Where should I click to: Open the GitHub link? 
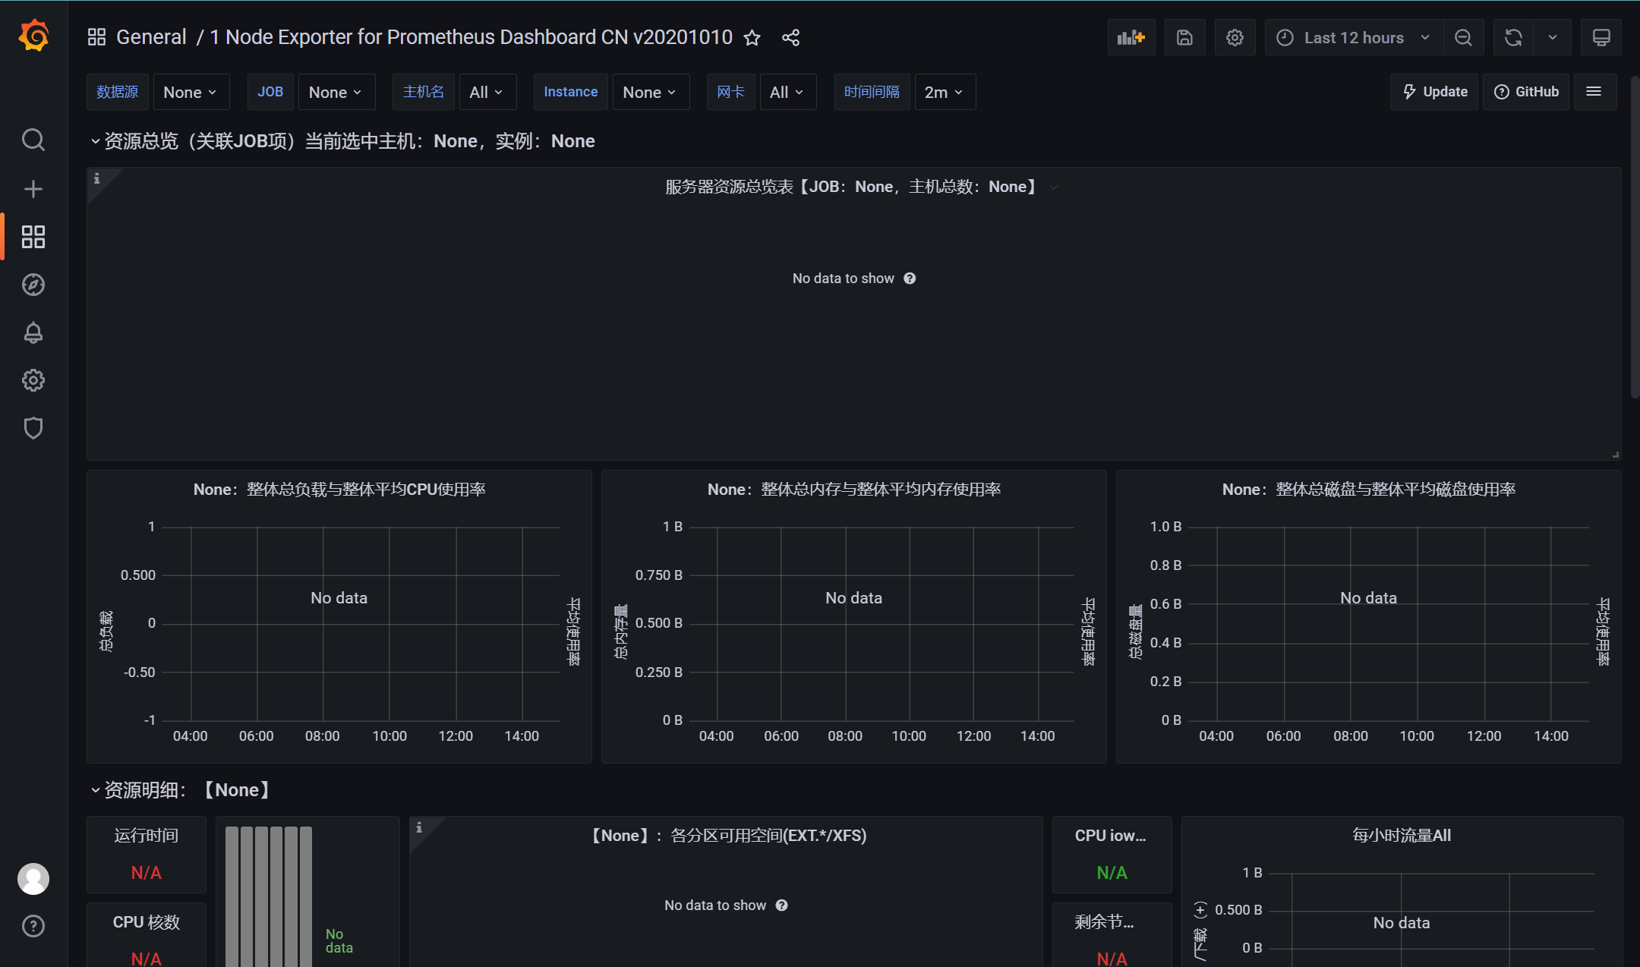(x=1526, y=92)
